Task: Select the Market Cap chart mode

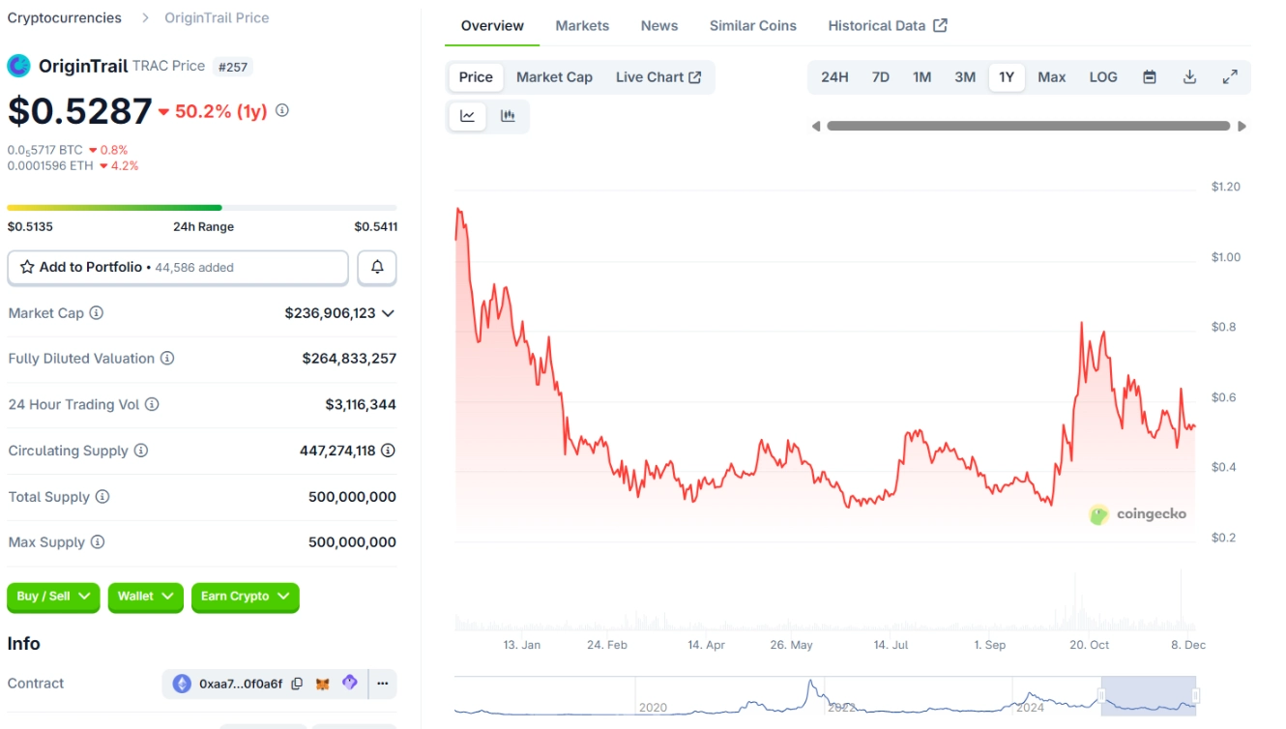Action: (x=554, y=77)
